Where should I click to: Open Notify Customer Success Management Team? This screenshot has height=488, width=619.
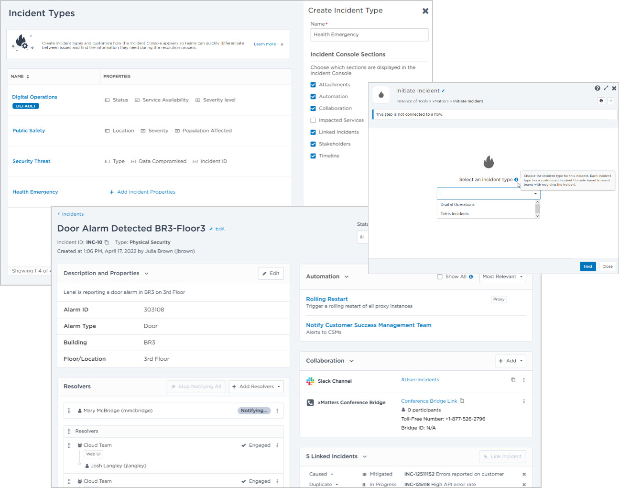coord(369,325)
